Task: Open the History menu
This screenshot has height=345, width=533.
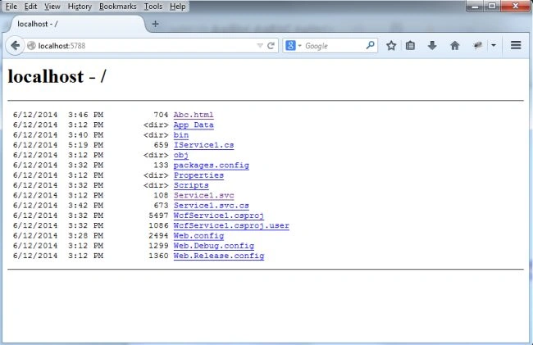Action: [80, 7]
